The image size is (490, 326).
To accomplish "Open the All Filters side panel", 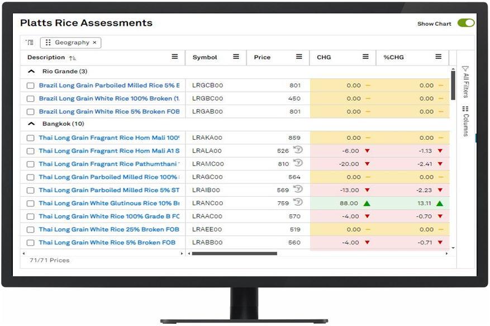I will coord(465,82).
